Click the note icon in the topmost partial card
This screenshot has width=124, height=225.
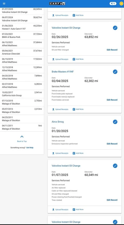coord(74,15)
